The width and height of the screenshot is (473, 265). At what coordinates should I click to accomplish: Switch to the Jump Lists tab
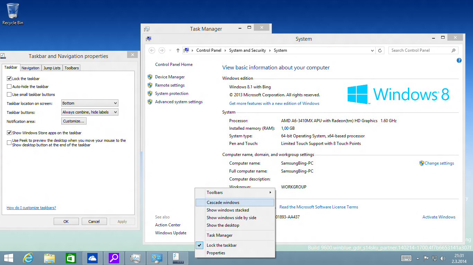tap(52, 68)
